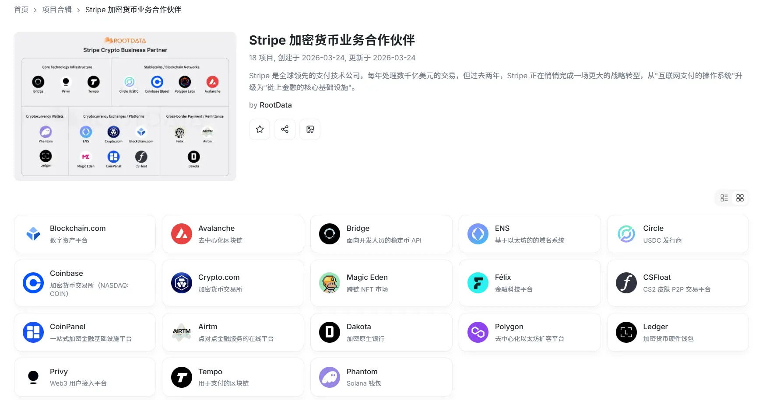Open the Blockchain.com project name
The width and height of the screenshot is (759, 400).
78,228
